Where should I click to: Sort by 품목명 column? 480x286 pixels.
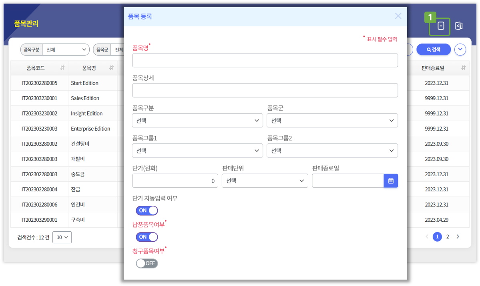tap(111, 68)
